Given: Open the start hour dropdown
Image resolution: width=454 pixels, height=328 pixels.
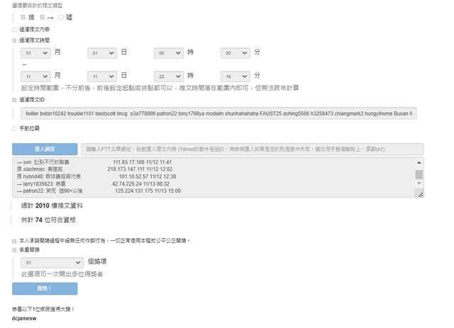Looking at the screenshot, I should [x=169, y=53].
